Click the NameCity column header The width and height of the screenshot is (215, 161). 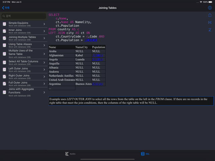tap(84, 47)
